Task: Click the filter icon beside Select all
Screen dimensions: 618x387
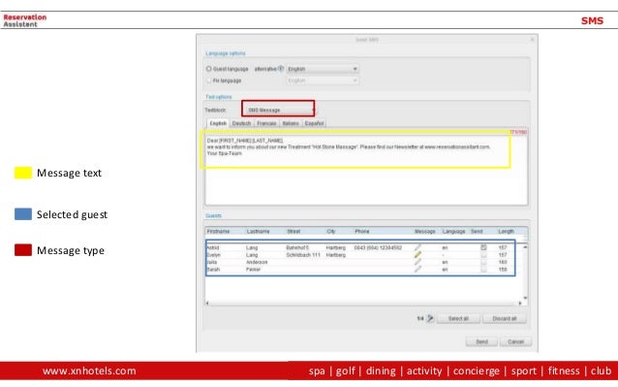Action: pyautogui.click(x=430, y=318)
